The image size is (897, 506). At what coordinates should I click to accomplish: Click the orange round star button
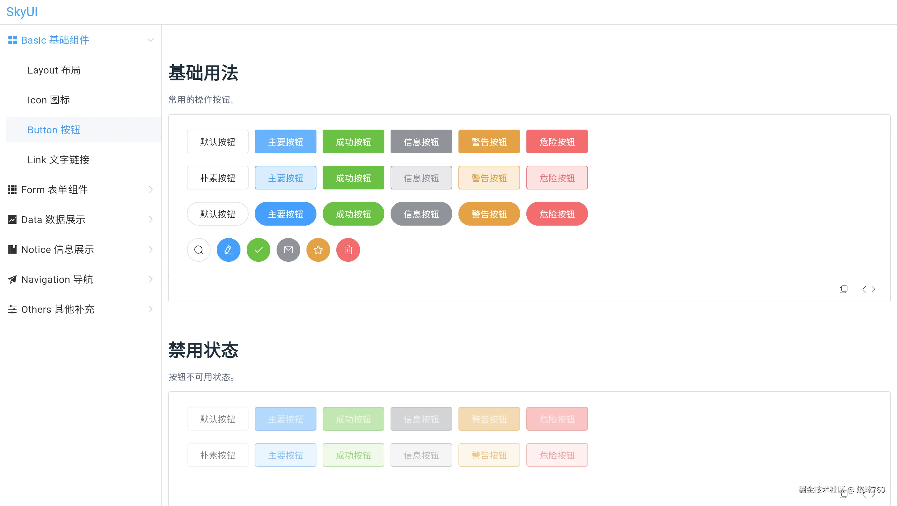pyautogui.click(x=318, y=250)
